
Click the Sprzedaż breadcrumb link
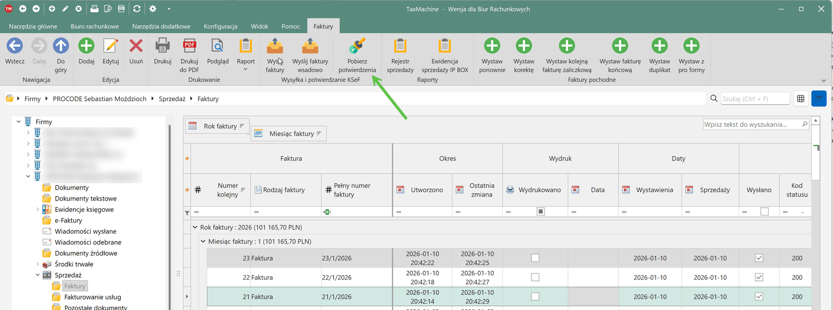[x=172, y=99]
